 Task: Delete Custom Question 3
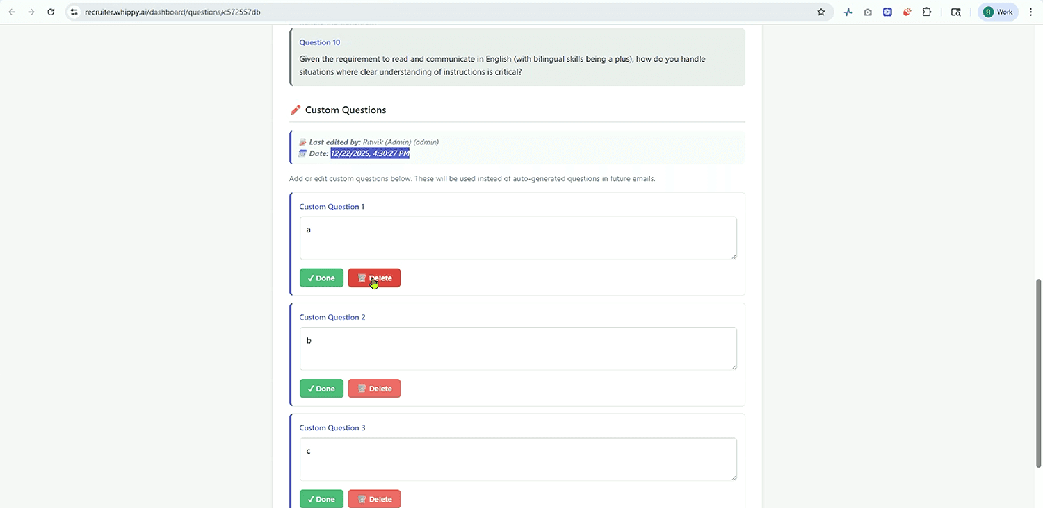(374, 498)
